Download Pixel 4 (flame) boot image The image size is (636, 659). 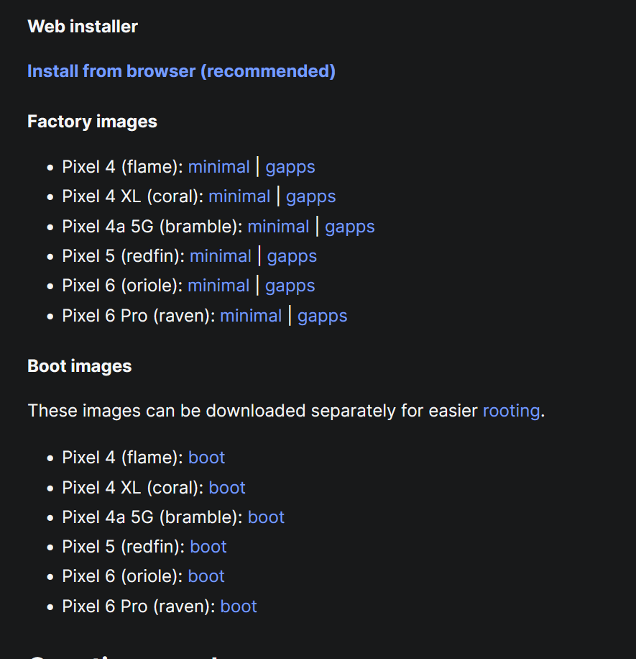coord(207,458)
